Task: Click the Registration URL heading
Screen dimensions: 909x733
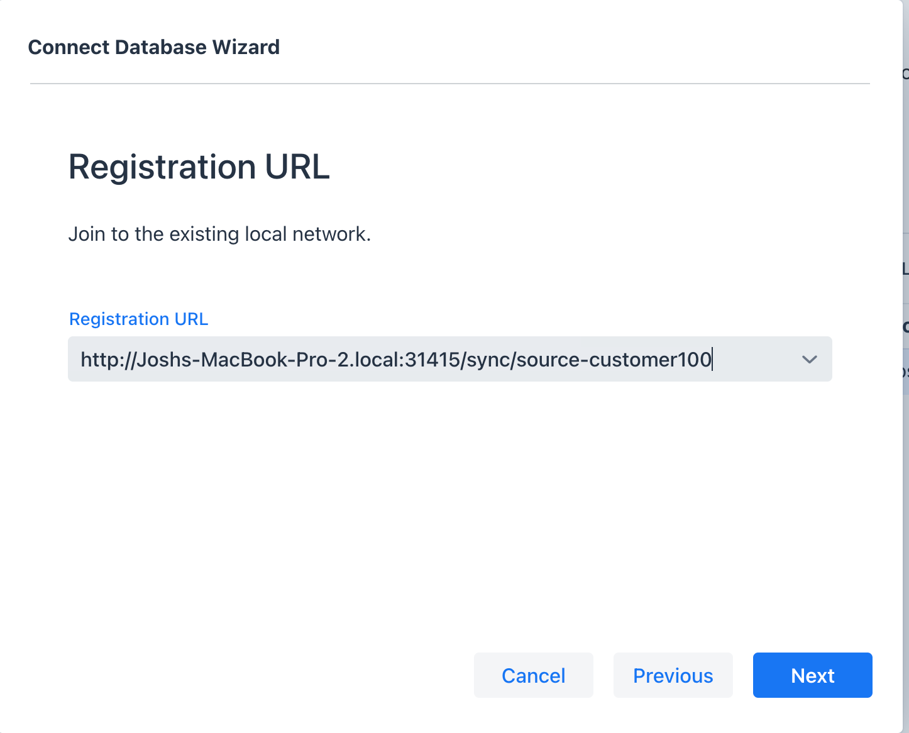Action: click(199, 167)
